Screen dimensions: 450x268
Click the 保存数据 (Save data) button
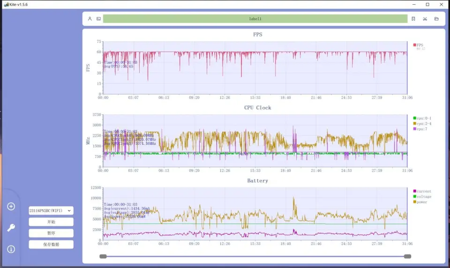(x=51, y=245)
